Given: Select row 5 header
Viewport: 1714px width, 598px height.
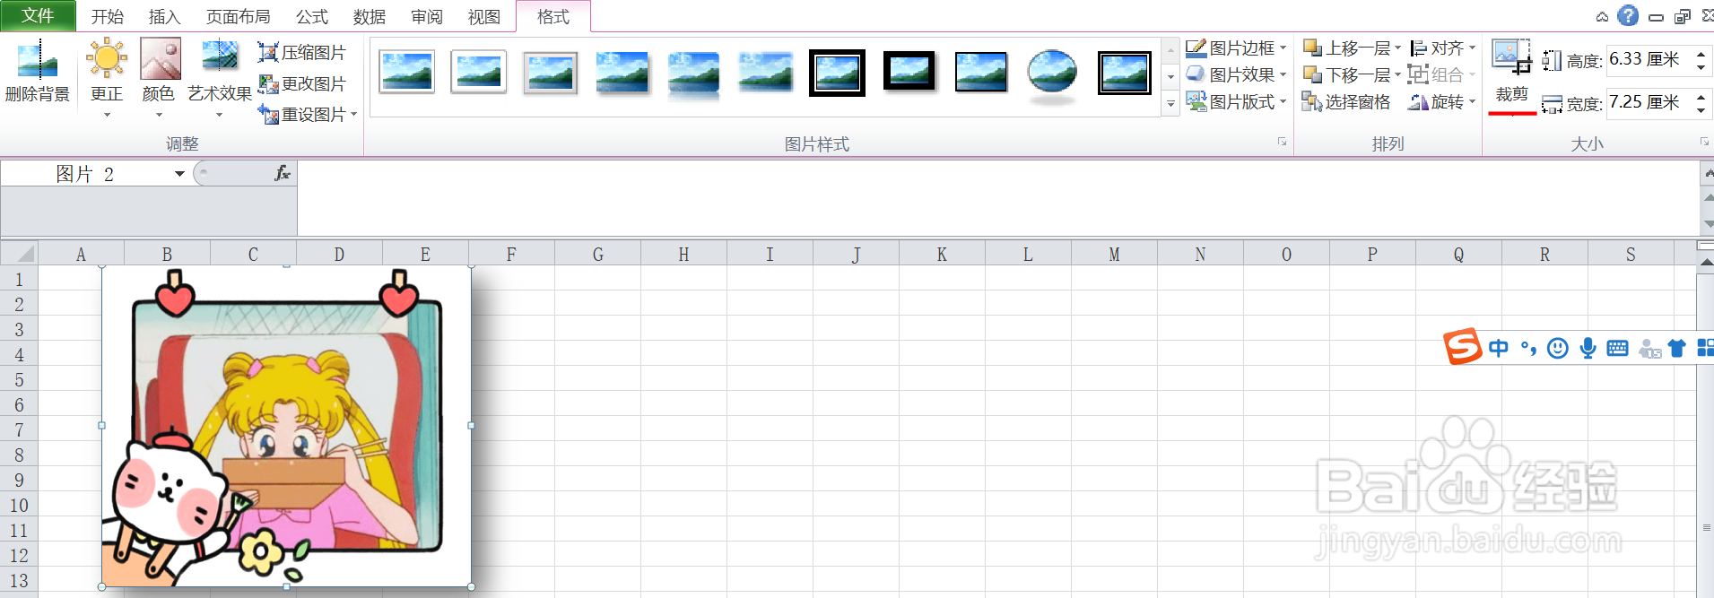Looking at the screenshot, I should 19,379.
